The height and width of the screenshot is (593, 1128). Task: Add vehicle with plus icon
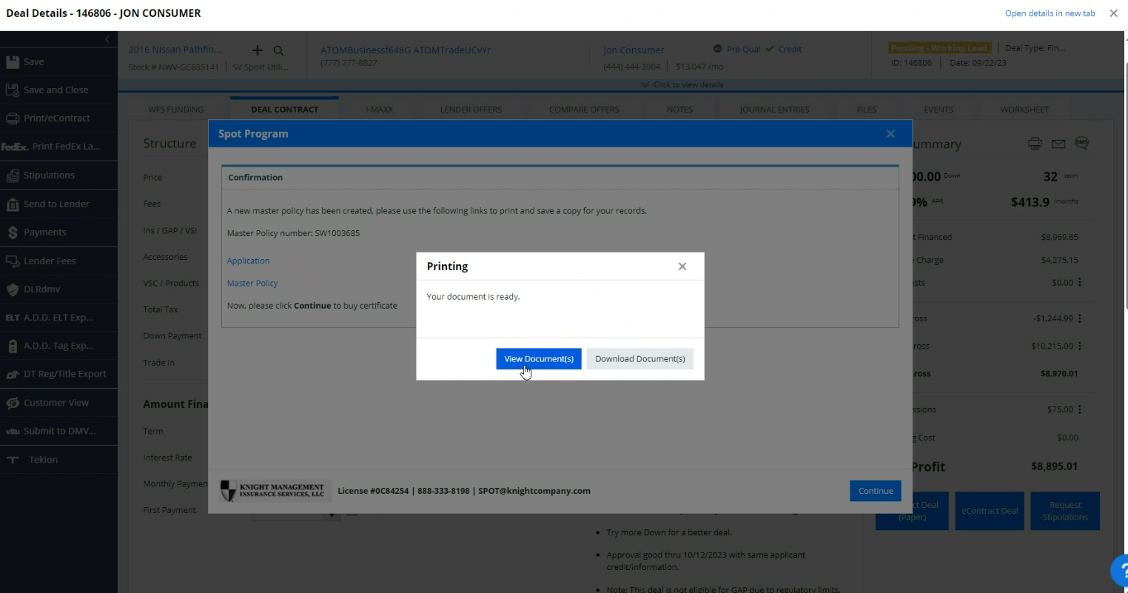(258, 50)
